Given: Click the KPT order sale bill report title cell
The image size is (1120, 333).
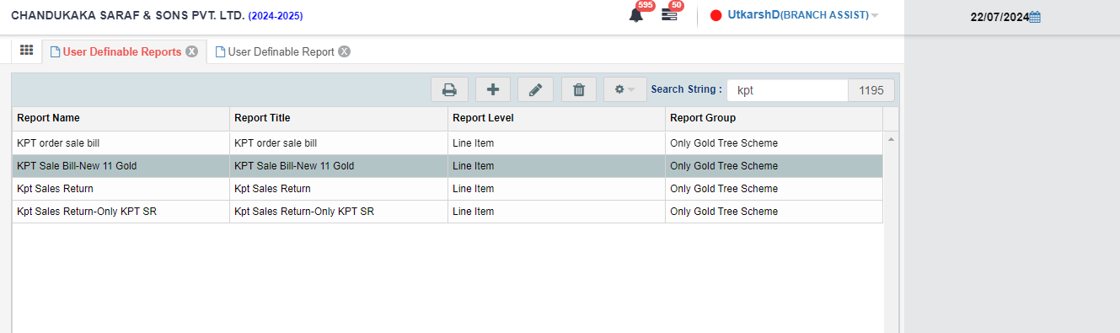Looking at the screenshot, I should pos(338,143).
